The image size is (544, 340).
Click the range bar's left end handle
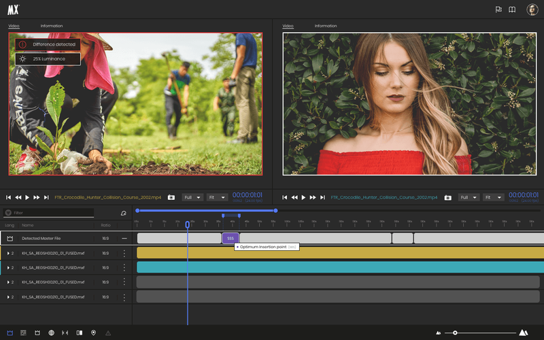(x=137, y=211)
